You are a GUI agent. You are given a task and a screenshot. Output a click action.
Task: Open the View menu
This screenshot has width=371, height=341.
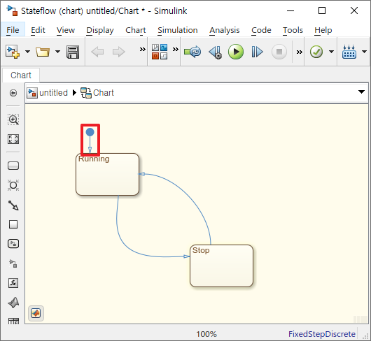click(66, 30)
